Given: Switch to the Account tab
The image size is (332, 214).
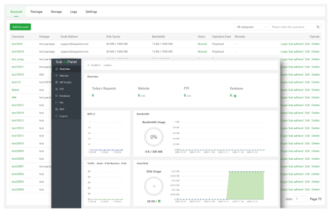Looking at the screenshot, I should click(x=16, y=12).
